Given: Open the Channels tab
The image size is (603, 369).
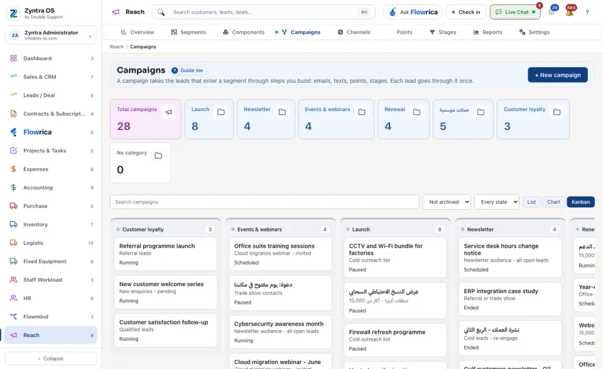Looking at the screenshot, I should click(x=354, y=32).
